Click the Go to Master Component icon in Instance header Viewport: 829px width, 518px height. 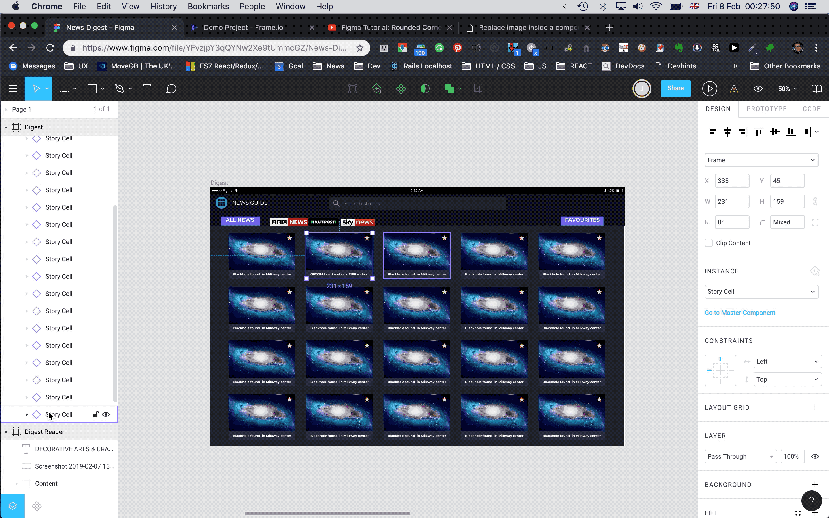815,271
